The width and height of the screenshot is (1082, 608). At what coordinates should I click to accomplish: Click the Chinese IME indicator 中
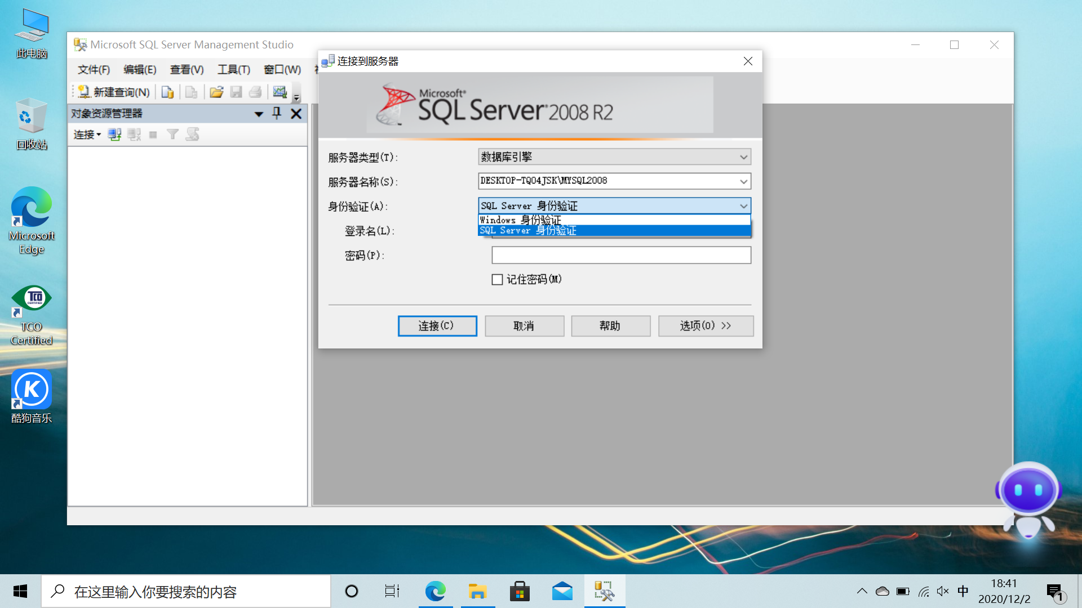click(963, 591)
